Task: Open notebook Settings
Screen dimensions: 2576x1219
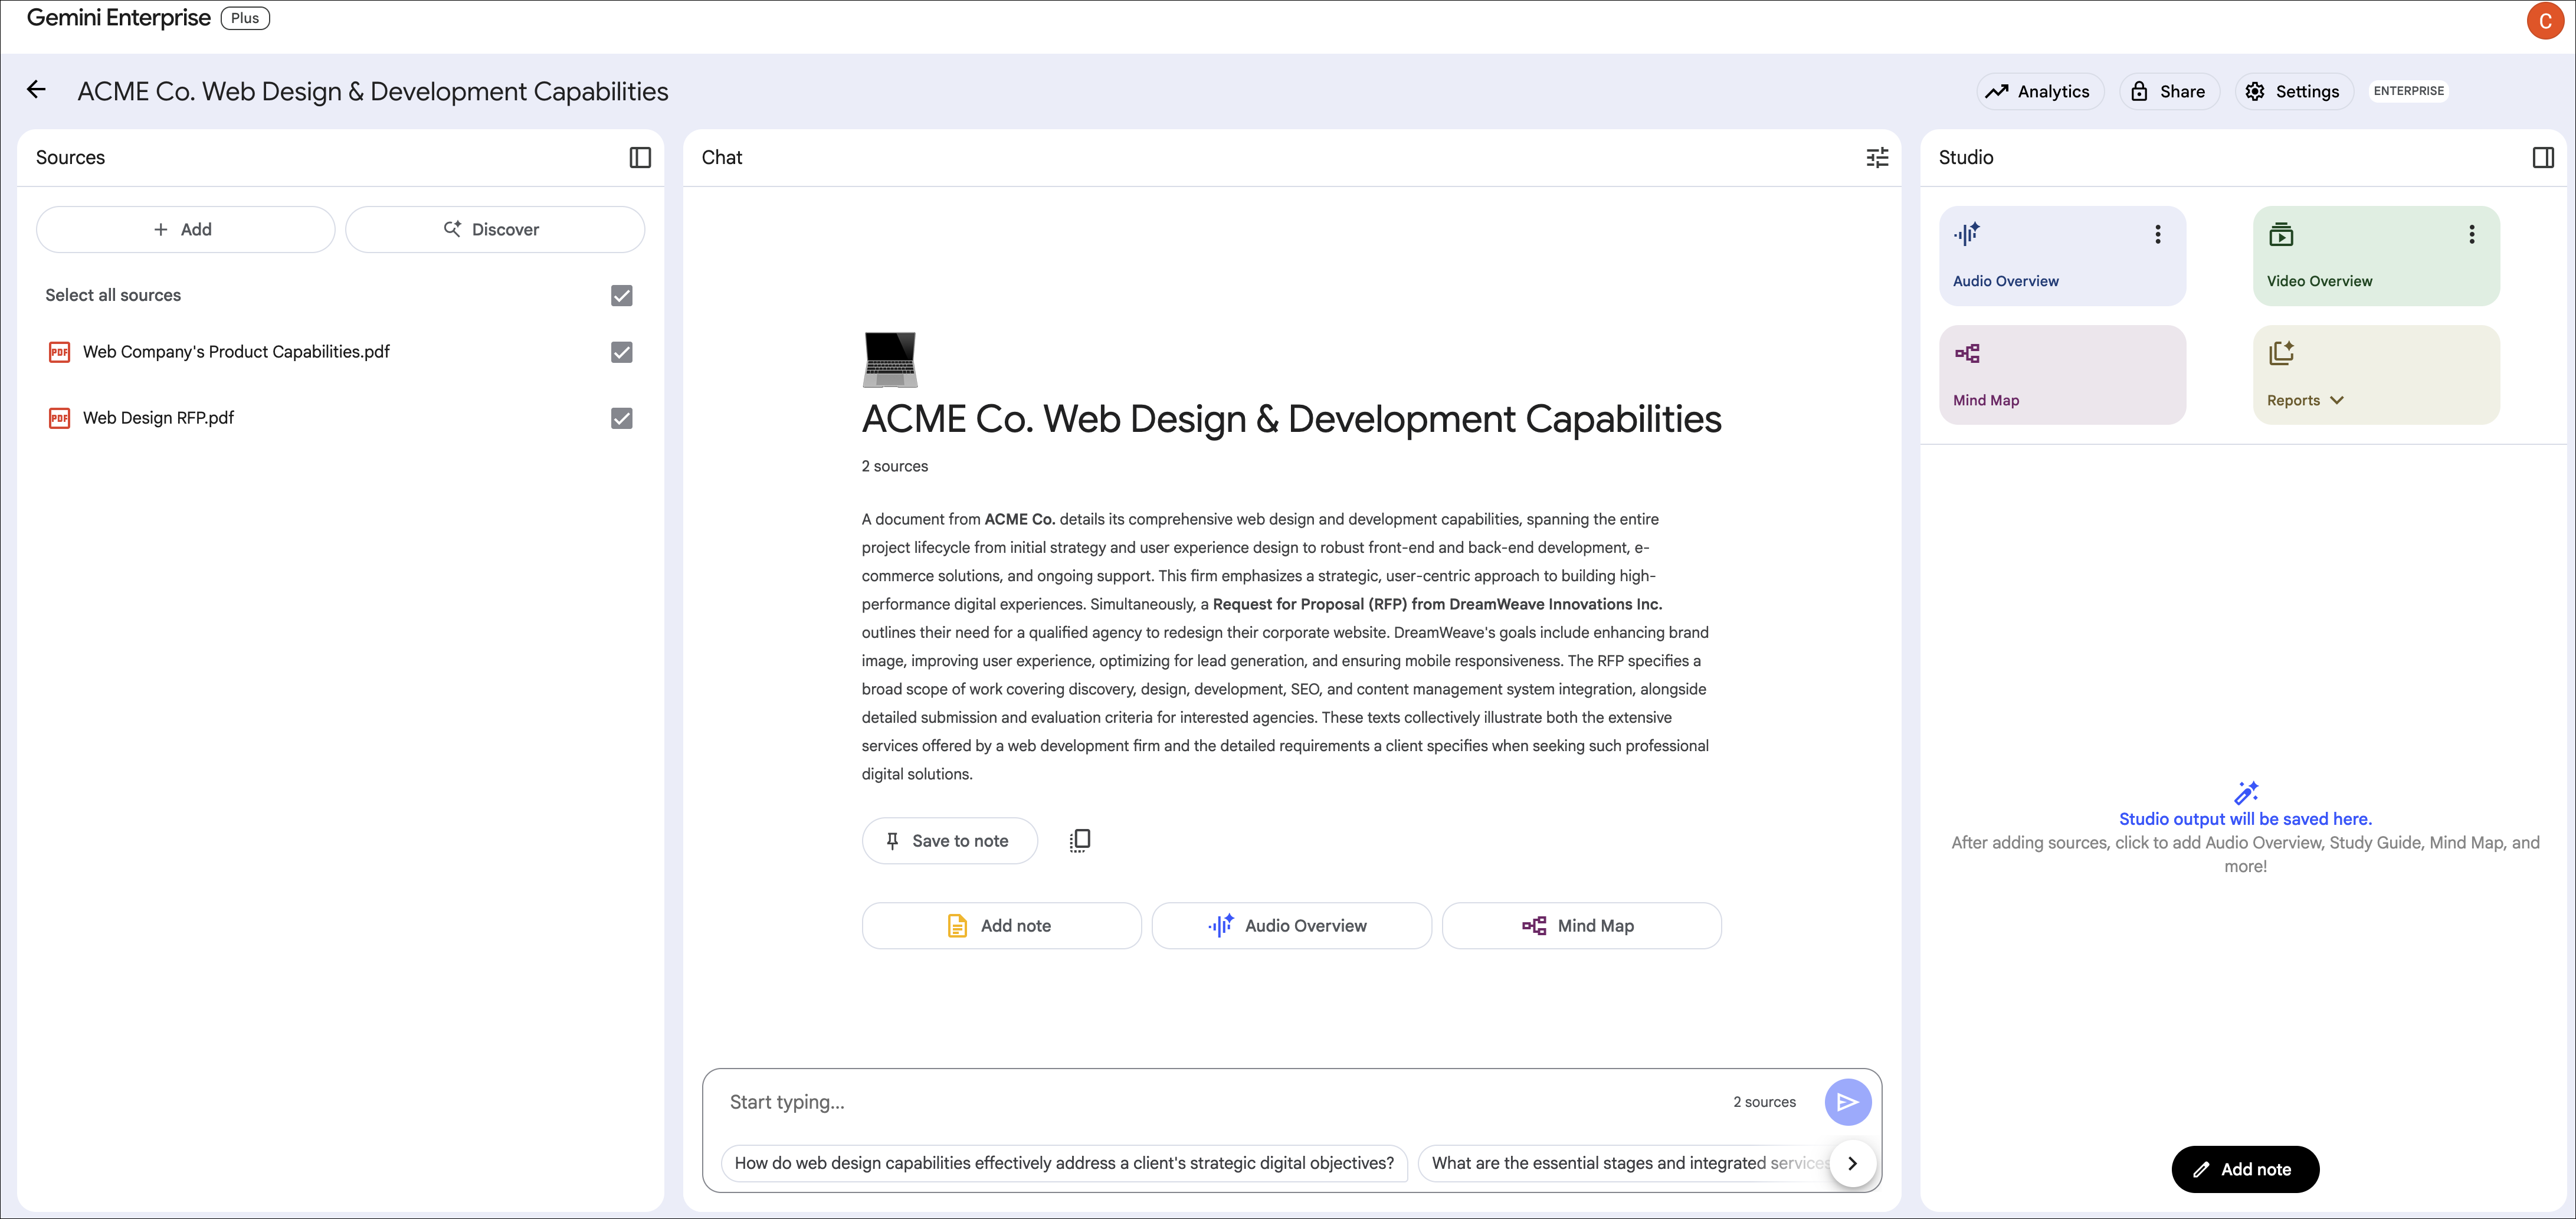Action: coord(2293,91)
